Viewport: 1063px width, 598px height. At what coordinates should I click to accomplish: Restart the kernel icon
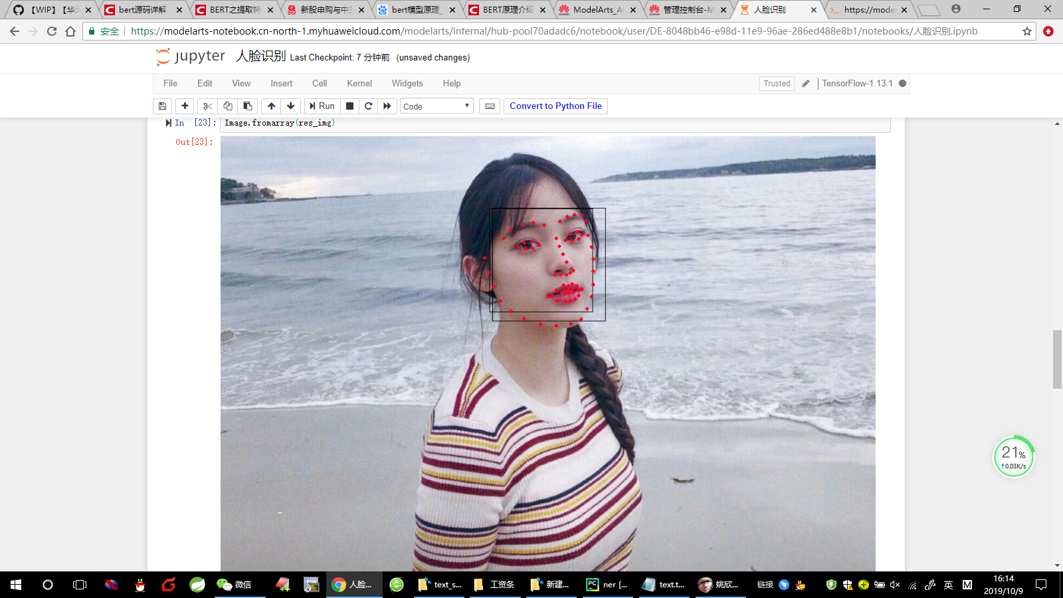369,106
